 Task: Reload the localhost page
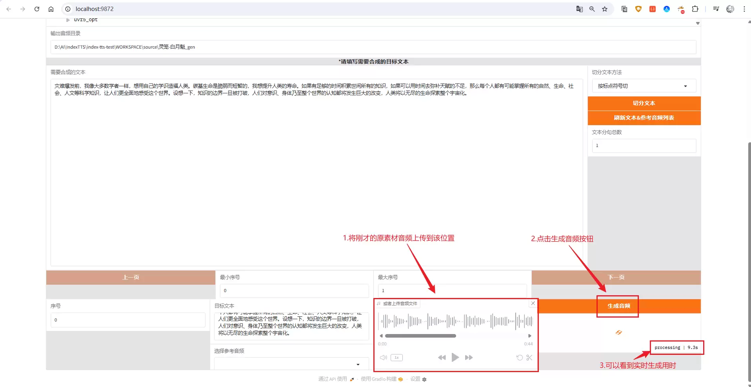point(37,9)
